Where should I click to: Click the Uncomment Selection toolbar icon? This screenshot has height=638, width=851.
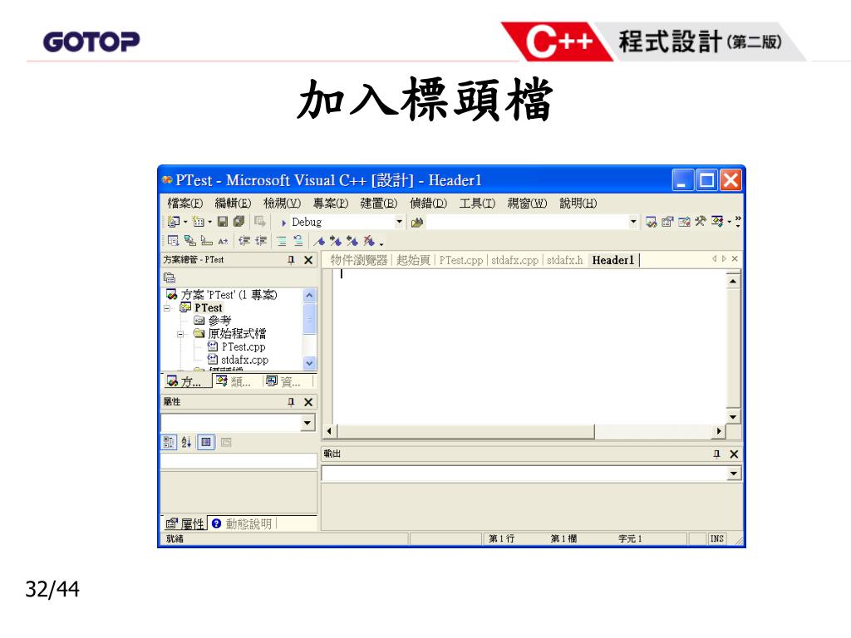(298, 241)
